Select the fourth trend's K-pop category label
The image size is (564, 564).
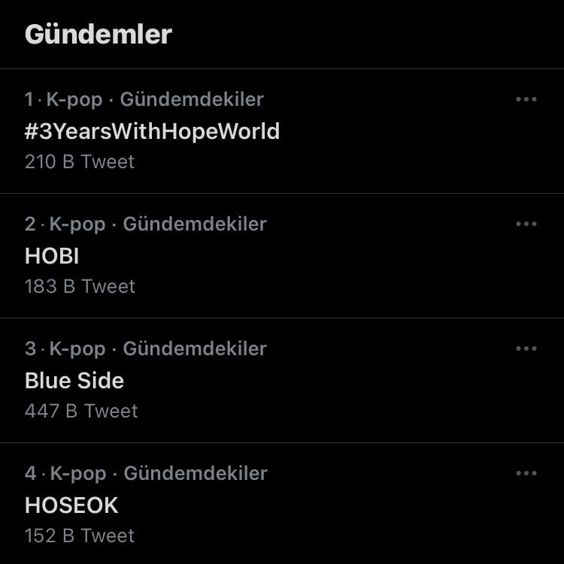click(x=77, y=473)
